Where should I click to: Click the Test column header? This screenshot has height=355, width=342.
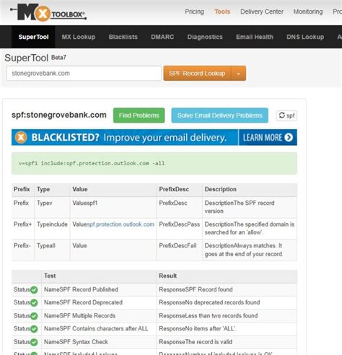[x=50, y=276]
